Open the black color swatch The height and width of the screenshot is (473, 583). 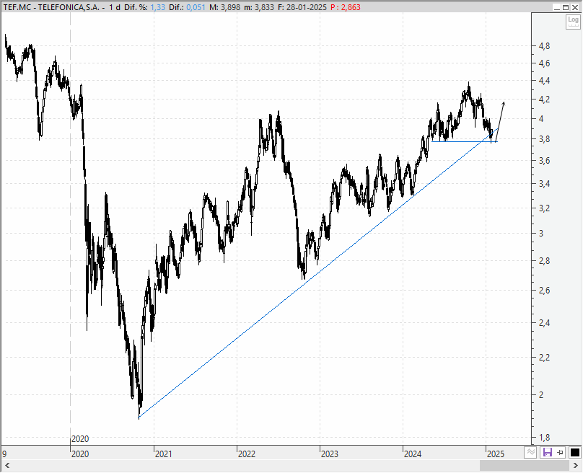pos(575,453)
